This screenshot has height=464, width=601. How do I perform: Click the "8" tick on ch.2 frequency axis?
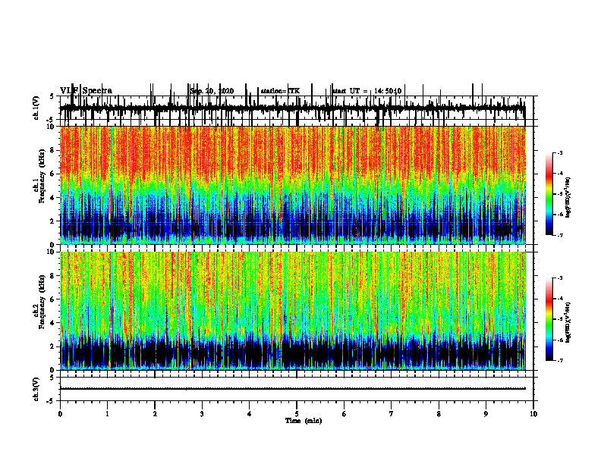53,276
